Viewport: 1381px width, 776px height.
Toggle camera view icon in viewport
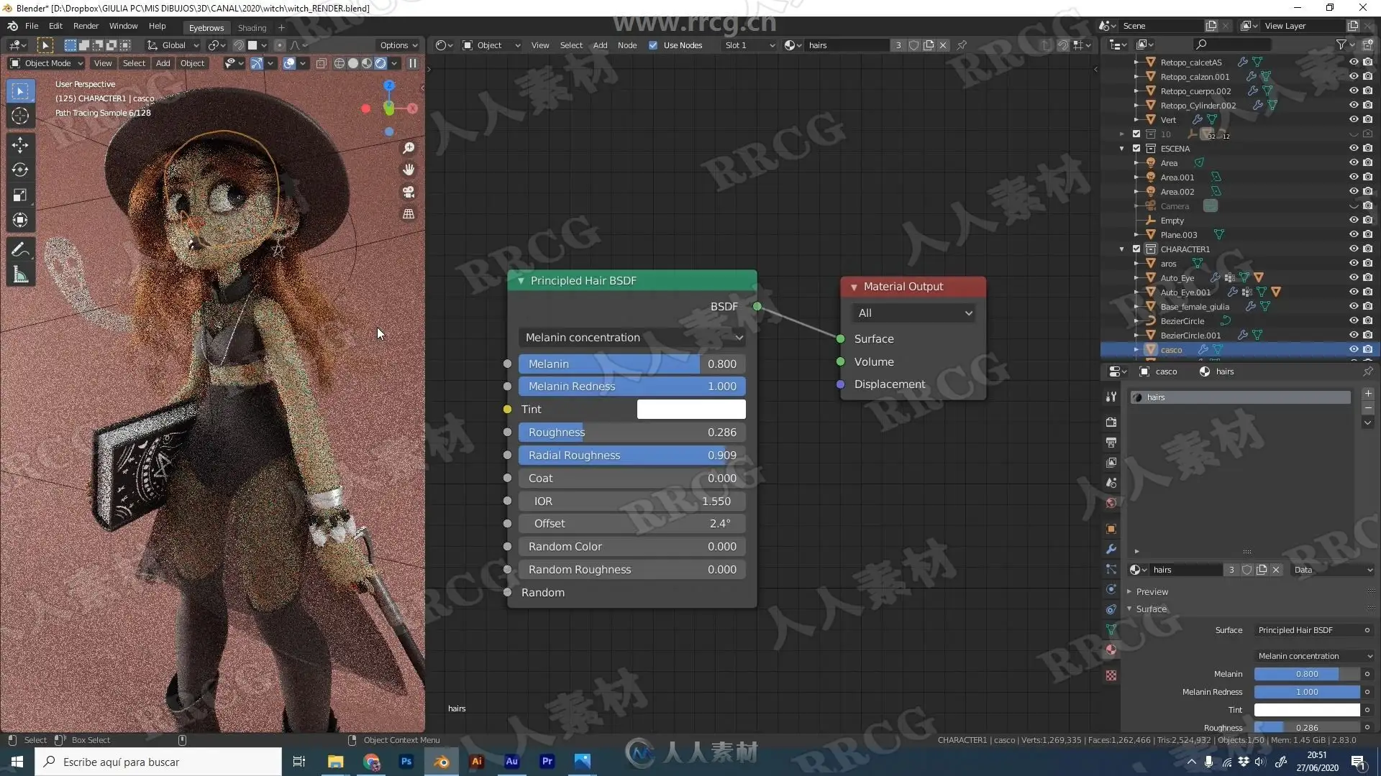pos(409,192)
